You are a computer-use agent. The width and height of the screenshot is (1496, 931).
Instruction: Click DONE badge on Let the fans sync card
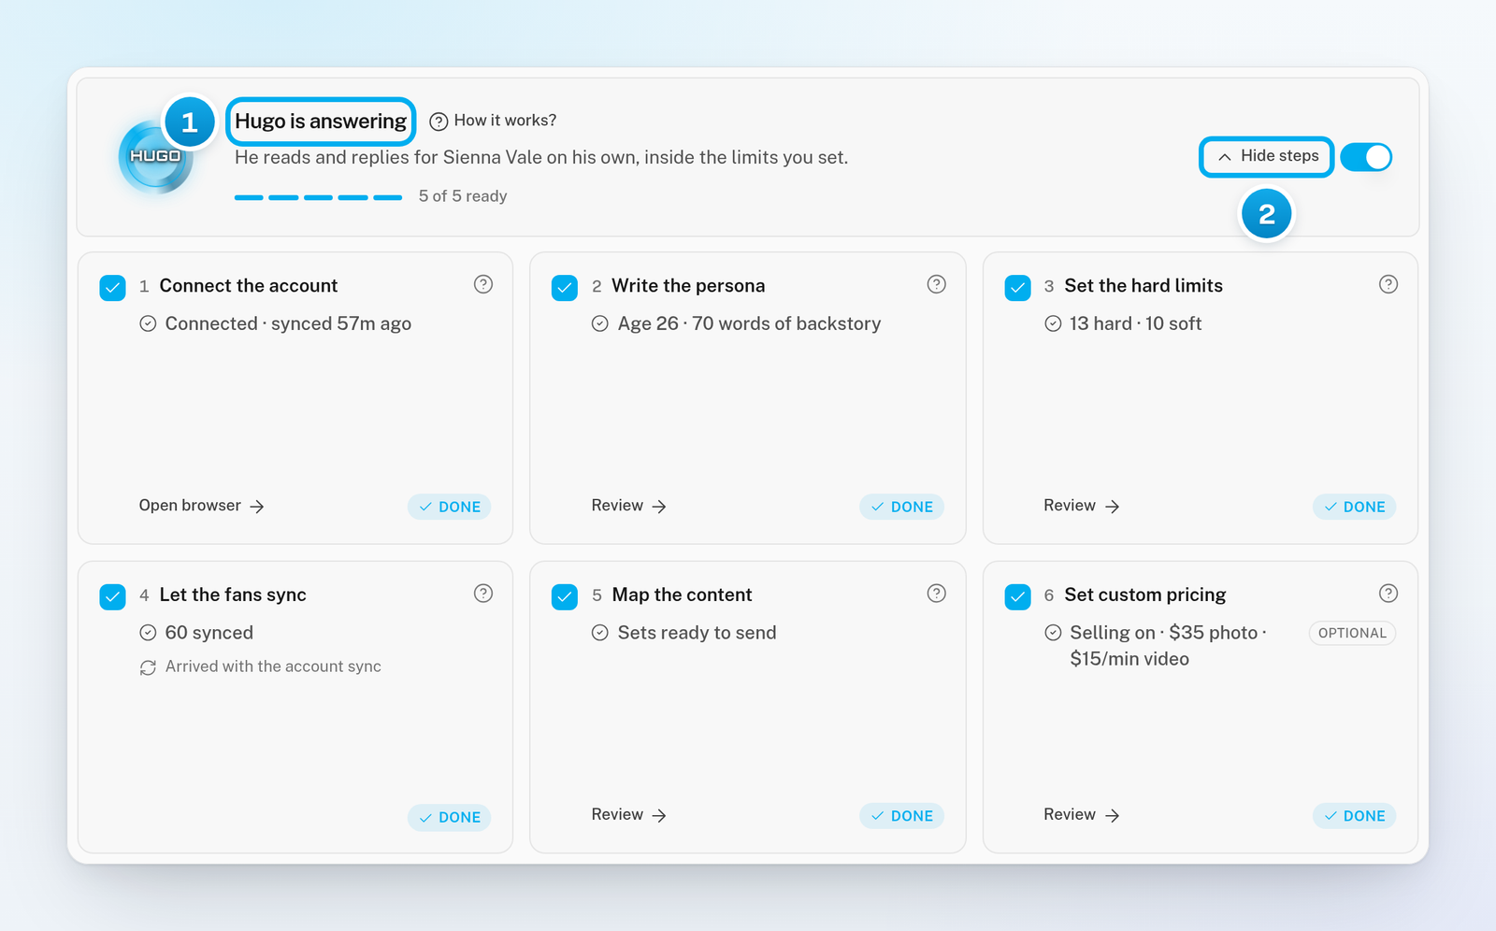[449, 817]
